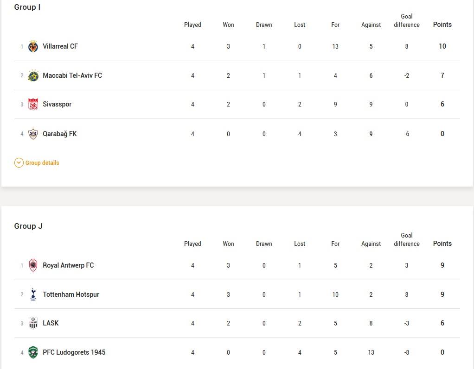The image size is (474, 369).
Task: Click Group J Goal difference header
Action: pyautogui.click(x=407, y=239)
